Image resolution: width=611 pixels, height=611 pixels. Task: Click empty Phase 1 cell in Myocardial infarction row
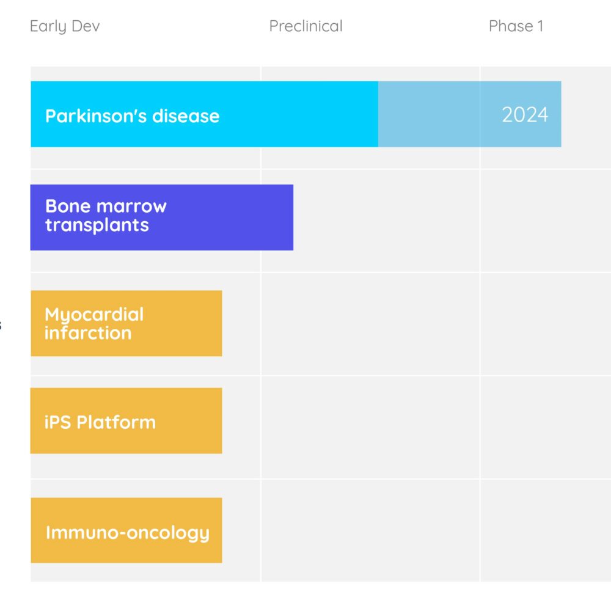(x=546, y=324)
